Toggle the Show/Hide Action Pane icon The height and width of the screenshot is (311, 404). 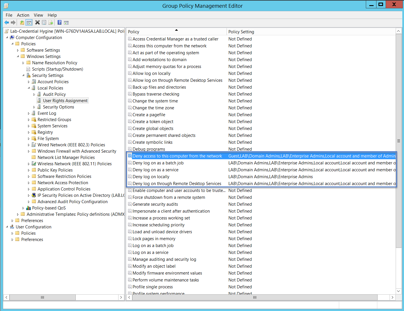coord(66,23)
